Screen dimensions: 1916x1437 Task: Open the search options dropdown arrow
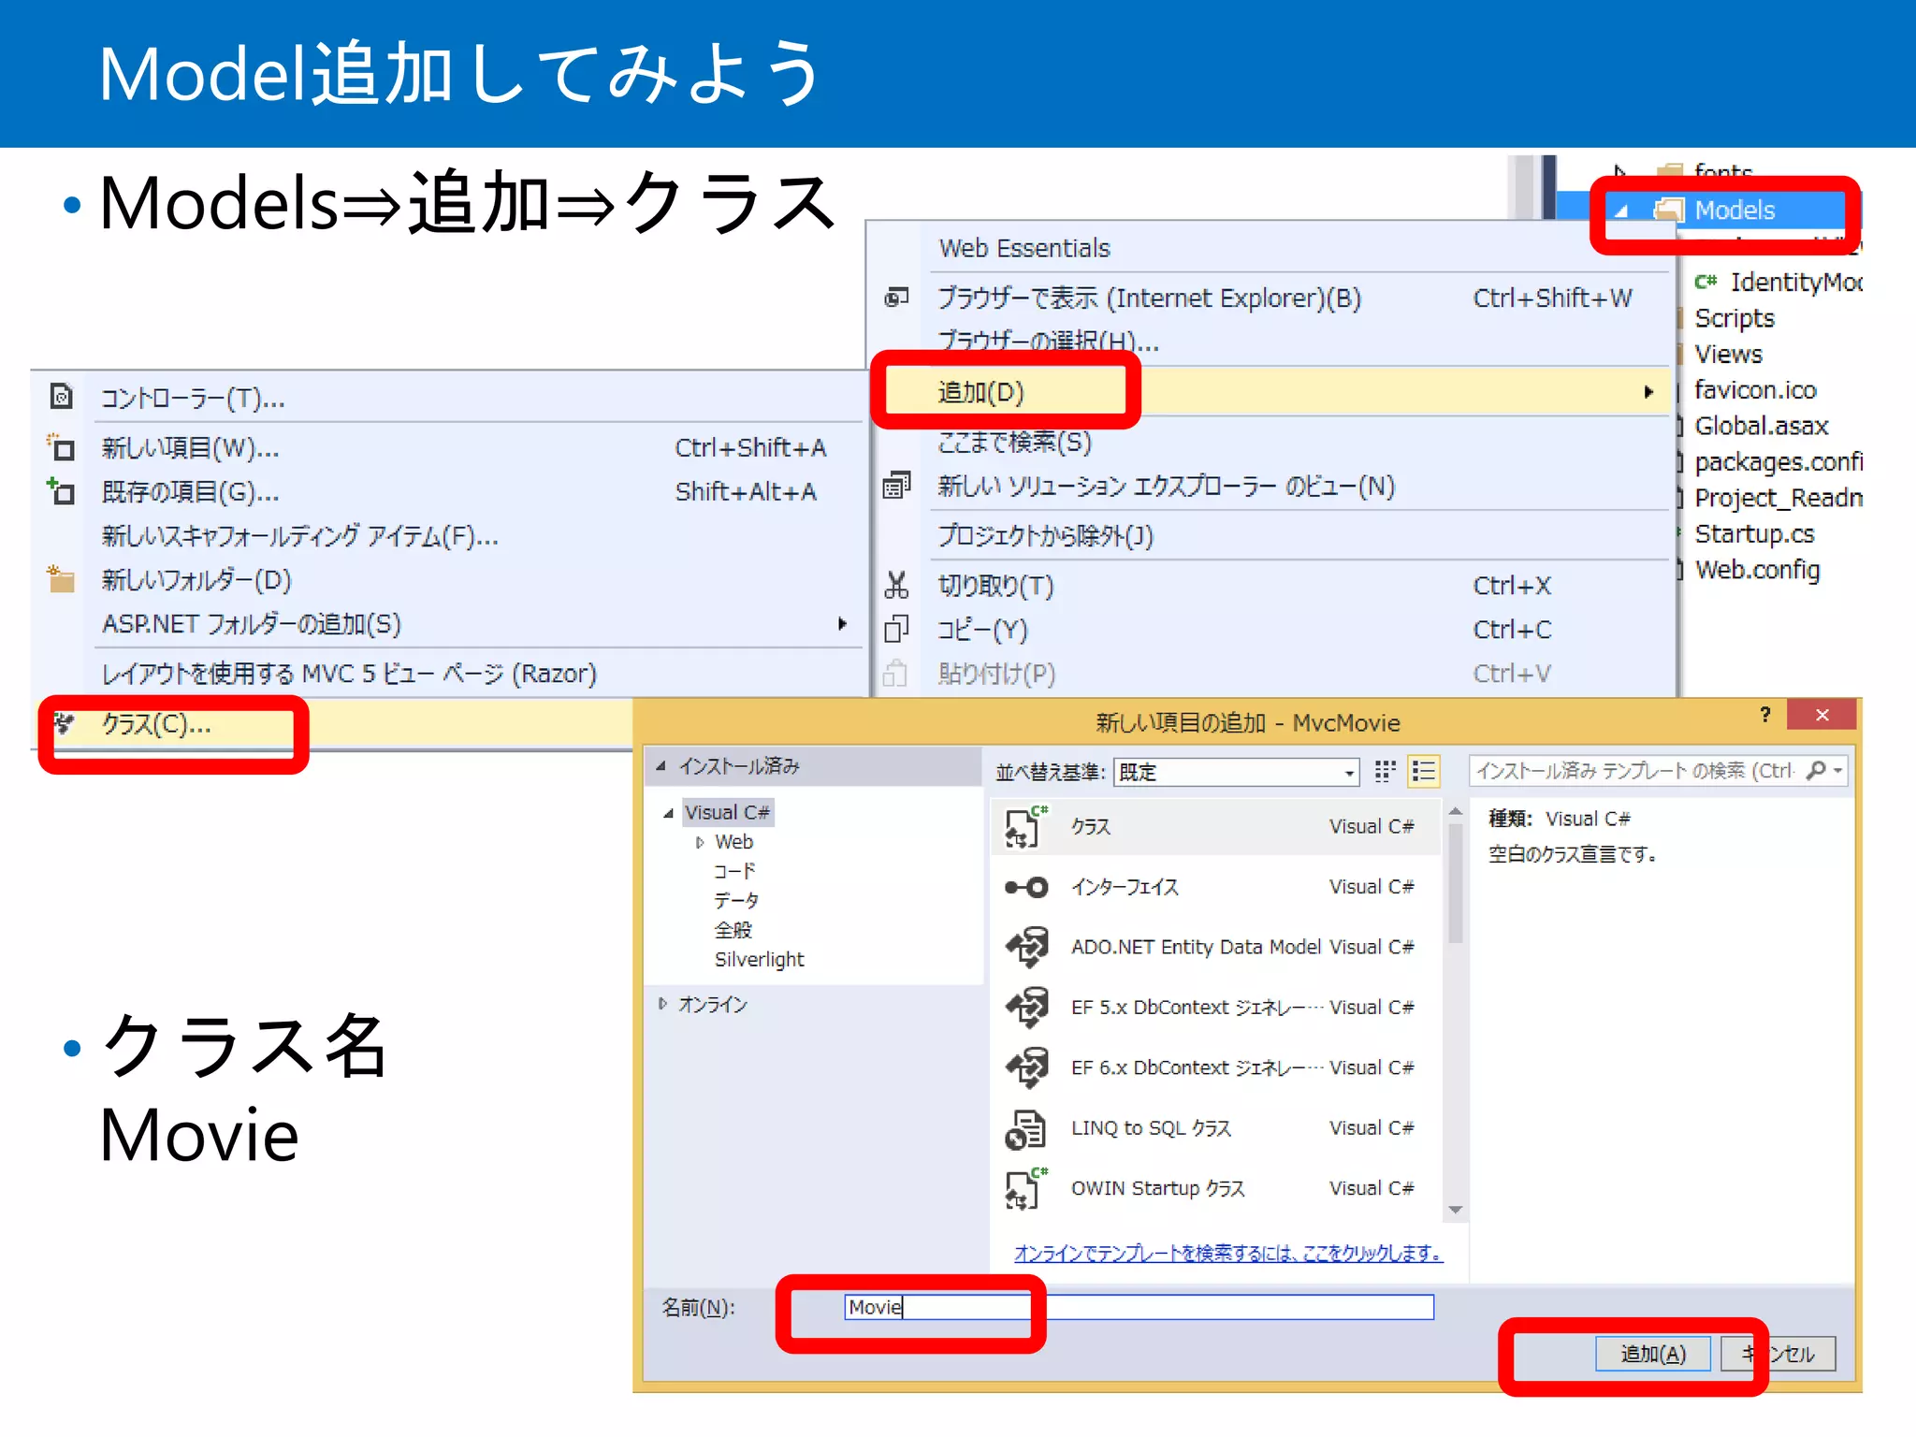[1837, 770]
